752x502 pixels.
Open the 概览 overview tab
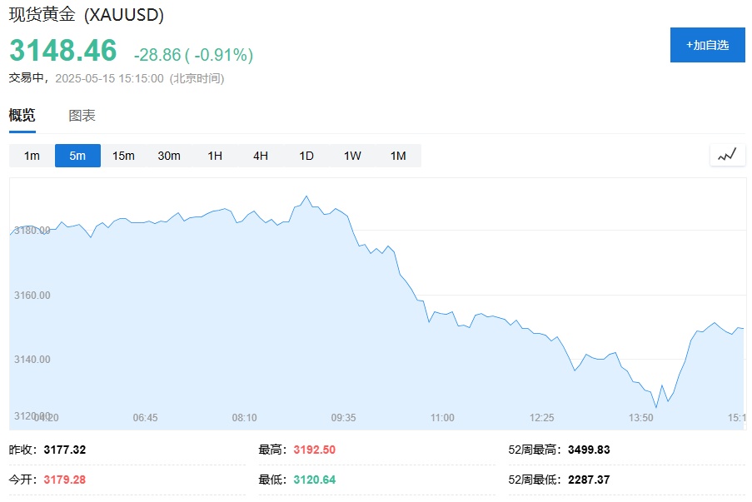[x=22, y=116]
